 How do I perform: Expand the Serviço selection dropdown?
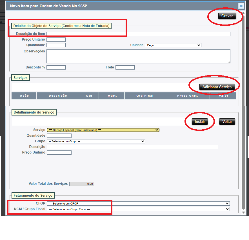click(103, 130)
